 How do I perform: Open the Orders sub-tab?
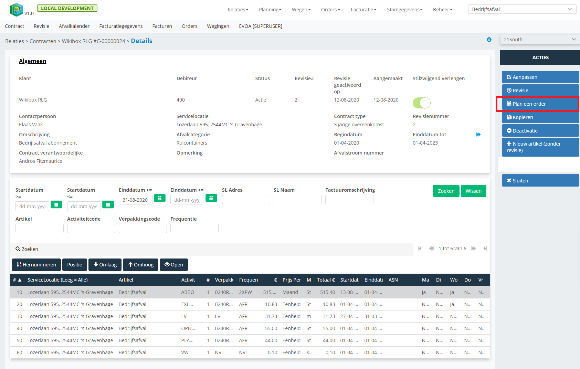tap(189, 26)
